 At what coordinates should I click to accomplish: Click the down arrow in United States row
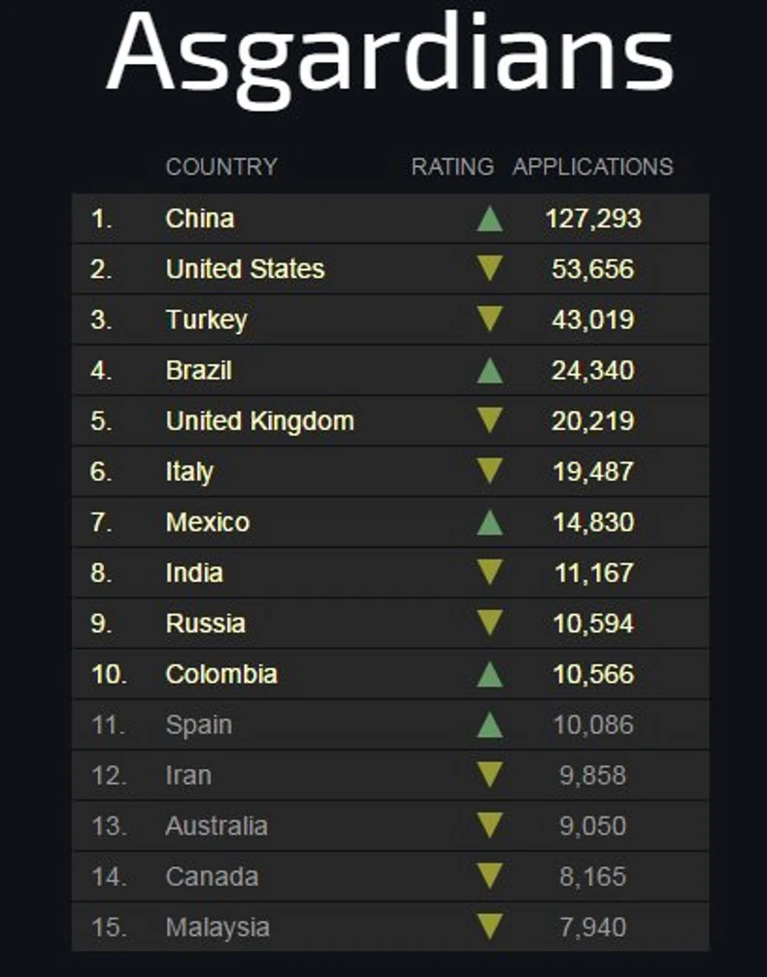click(x=490, y=269)
